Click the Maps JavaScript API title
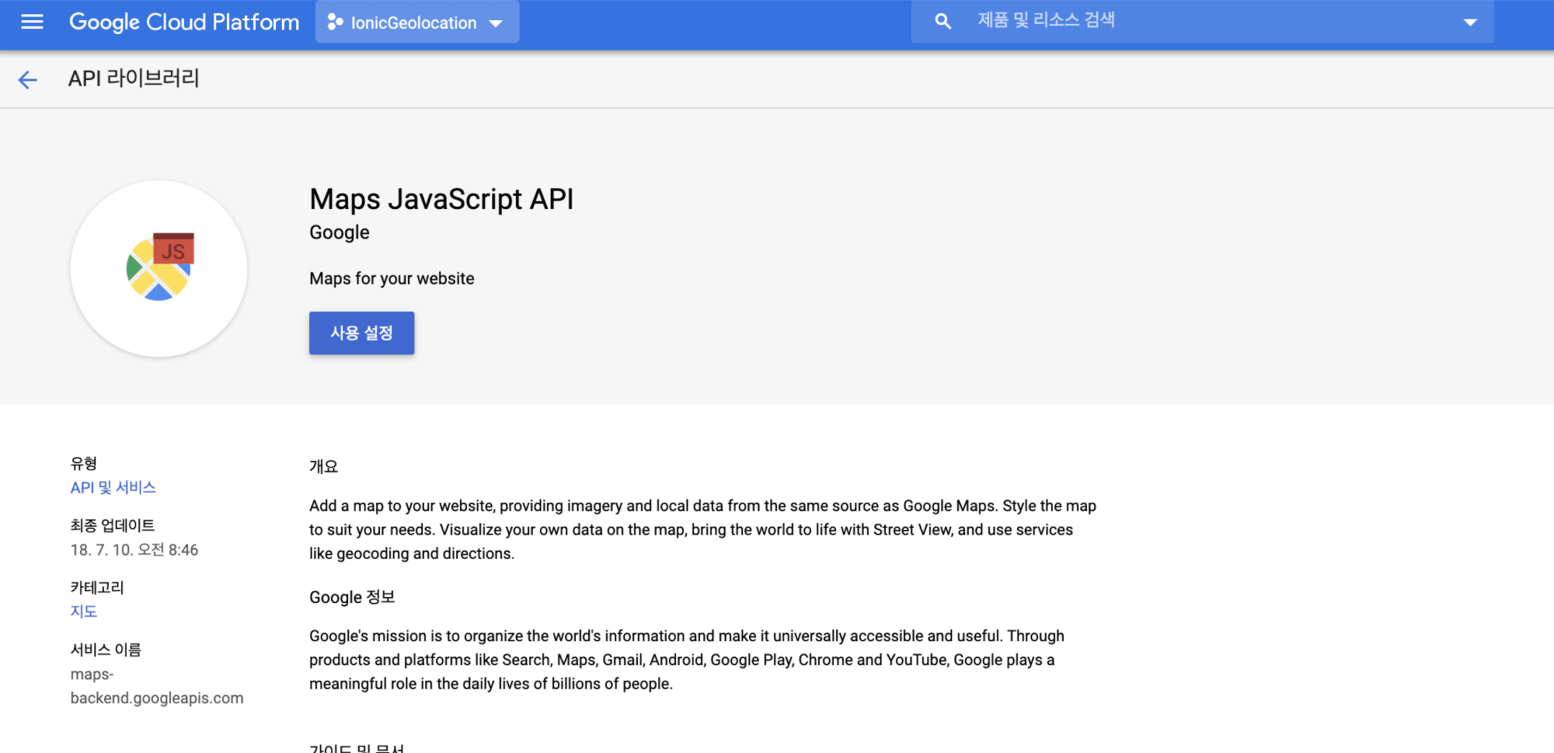Image resolution: width=1554 pixels, height=753 pixels. 441,199
